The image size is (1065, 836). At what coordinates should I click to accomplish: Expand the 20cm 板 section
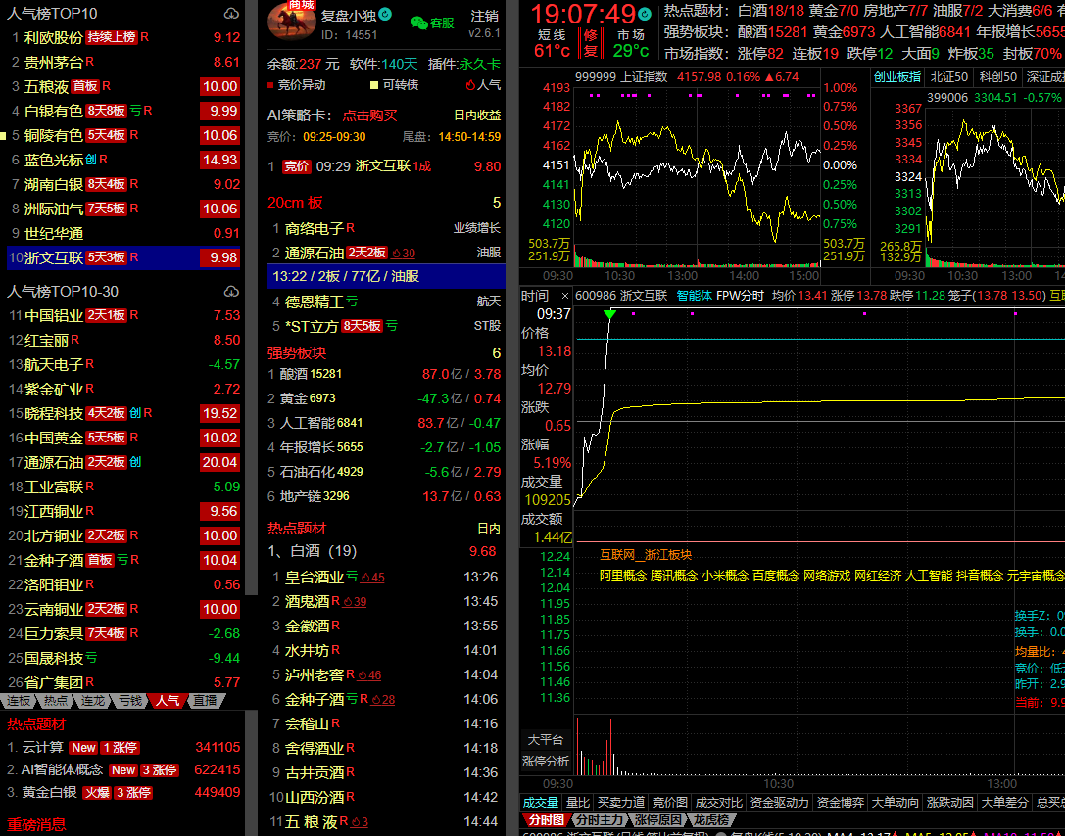point(295,203)
